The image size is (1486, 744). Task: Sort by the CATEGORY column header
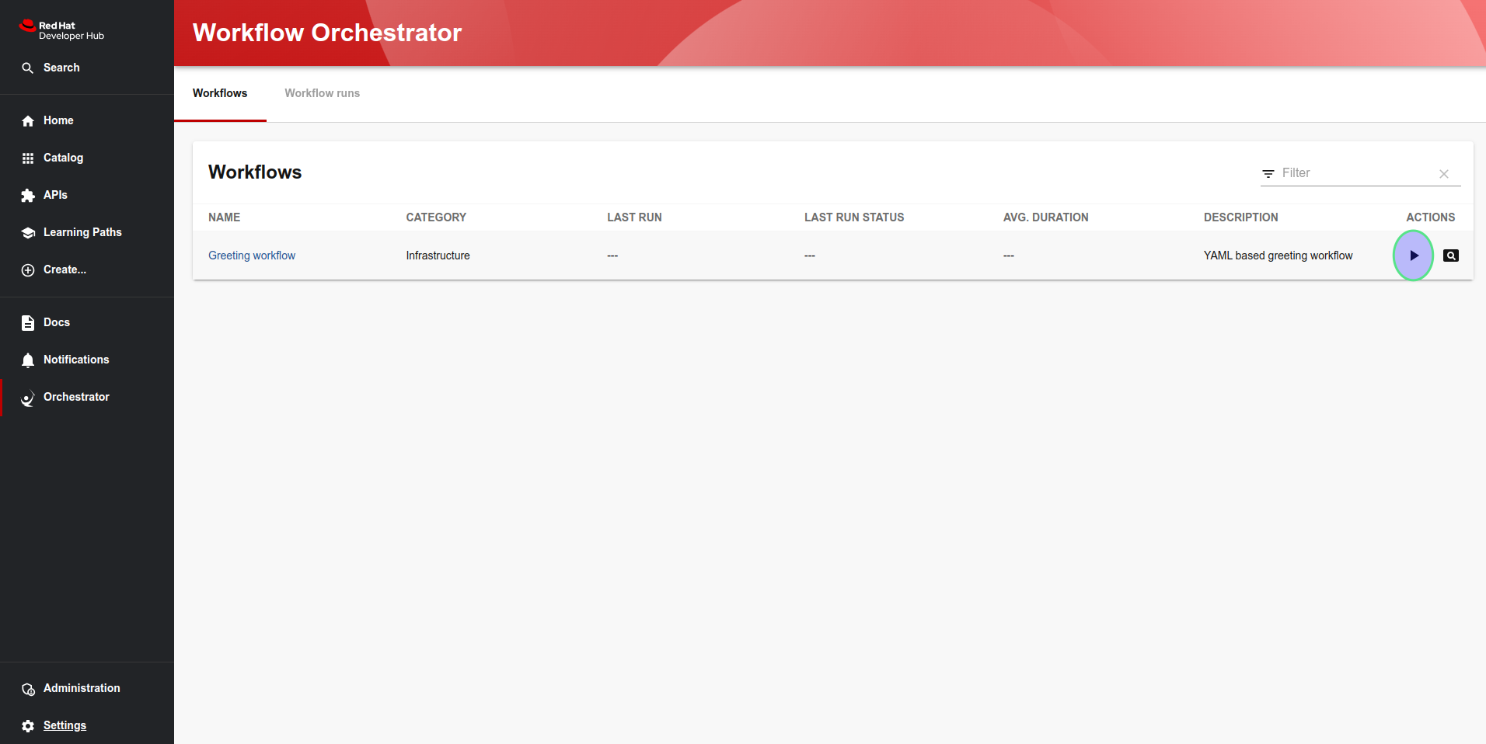pos(436,217)
